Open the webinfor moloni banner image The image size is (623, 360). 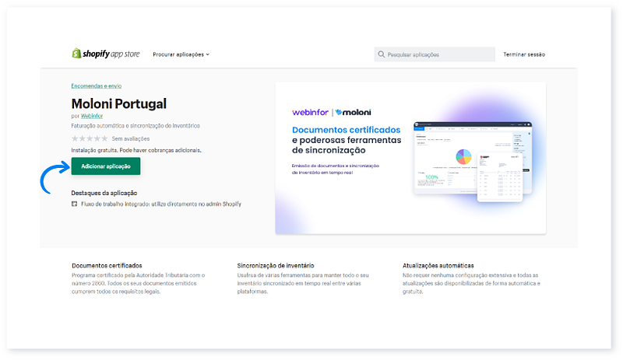(x=410, y=158)
